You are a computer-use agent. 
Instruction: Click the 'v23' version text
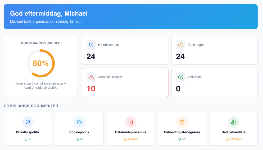point(184,139)
